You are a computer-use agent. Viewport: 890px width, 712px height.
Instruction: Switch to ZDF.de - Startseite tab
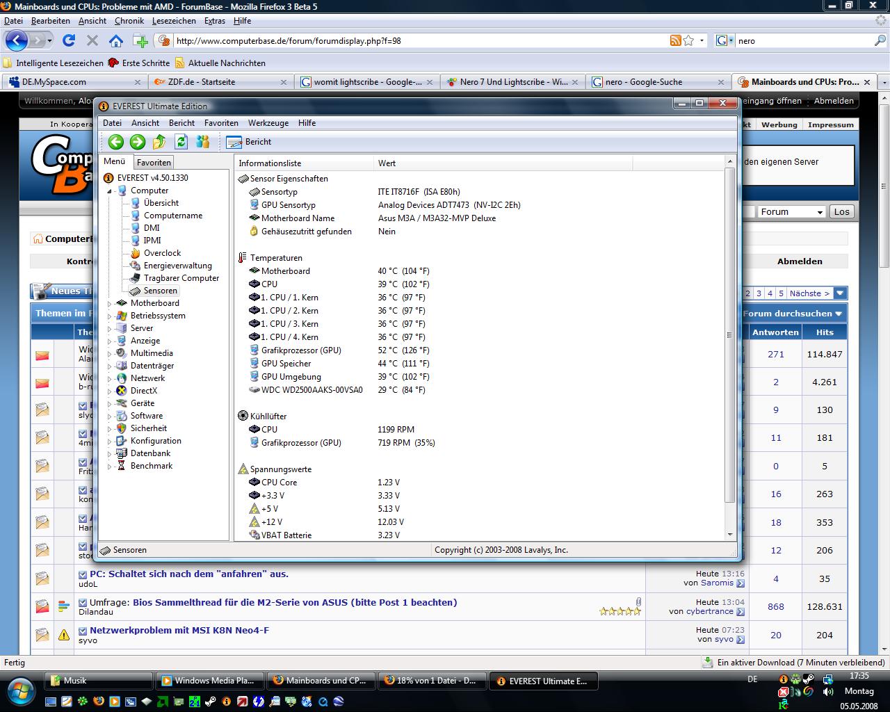click(x=220, y=82)
